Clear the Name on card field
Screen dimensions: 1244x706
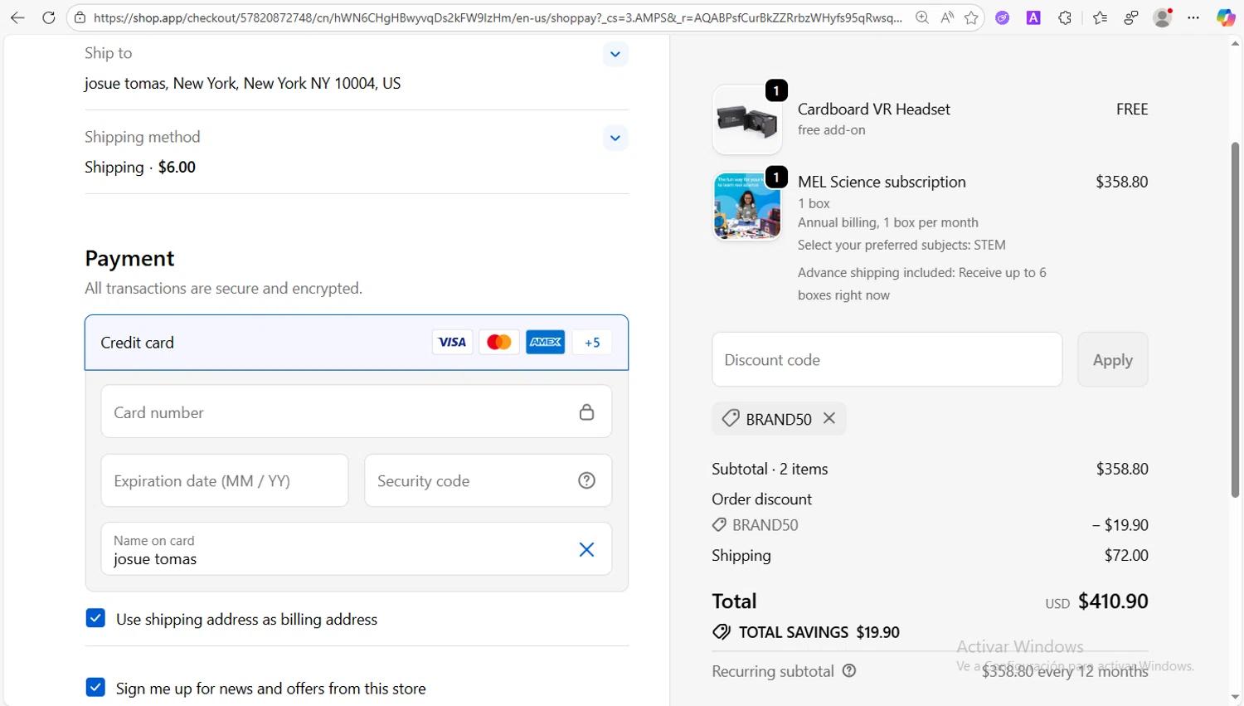[586, 549]
